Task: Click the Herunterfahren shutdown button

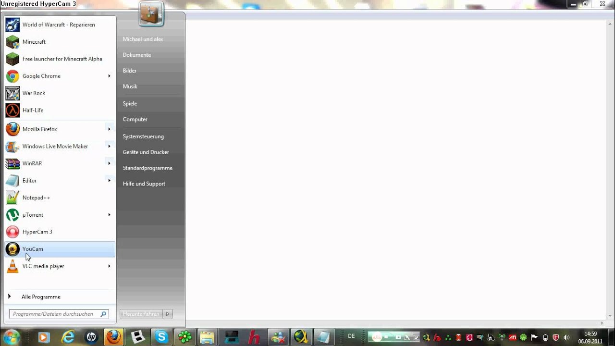Action: click(141, 314)
